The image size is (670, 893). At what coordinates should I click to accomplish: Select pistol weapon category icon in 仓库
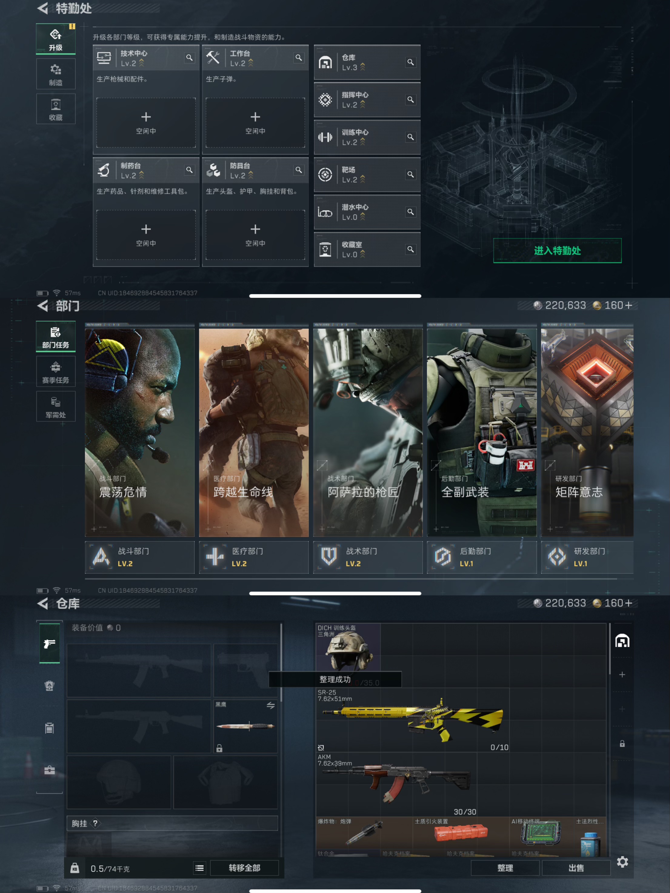click(49, 643)
